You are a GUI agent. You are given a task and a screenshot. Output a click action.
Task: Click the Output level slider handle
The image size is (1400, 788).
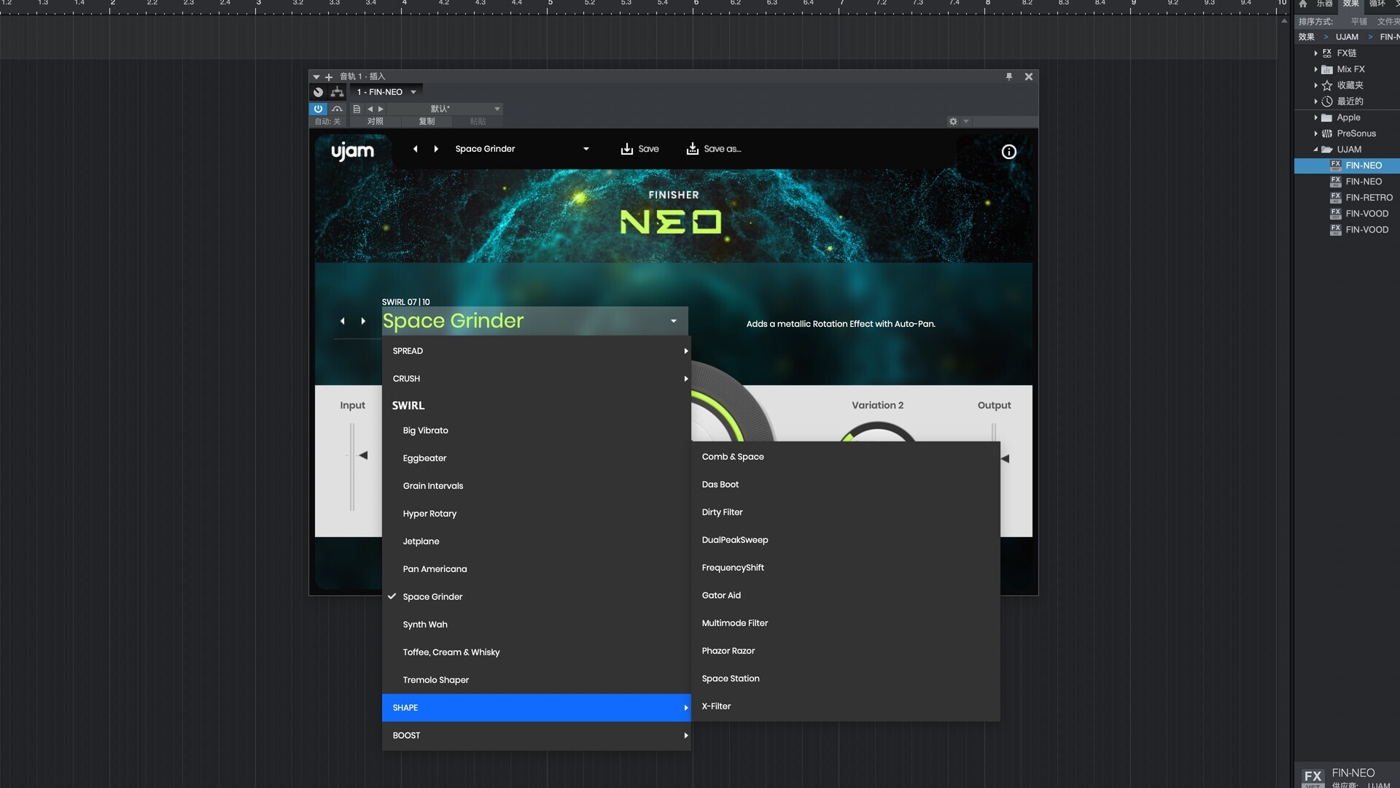pyautogui.click(x=1006, y=459)
